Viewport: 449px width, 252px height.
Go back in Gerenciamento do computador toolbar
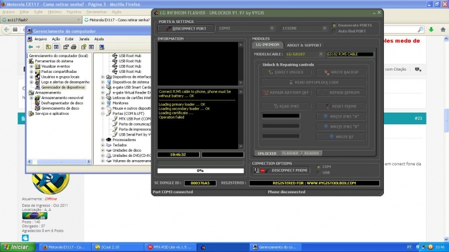(31, 47)
